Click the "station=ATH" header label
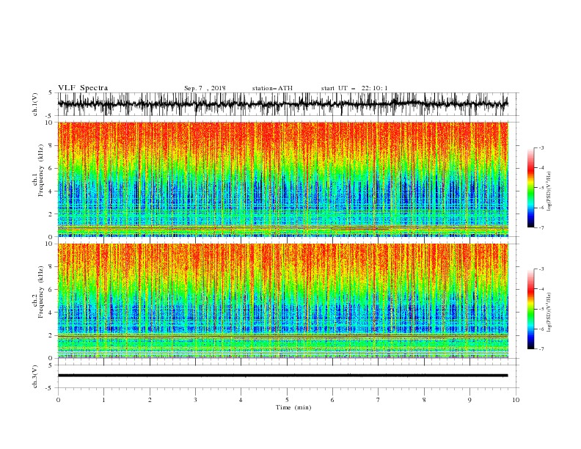 point(272,88)
